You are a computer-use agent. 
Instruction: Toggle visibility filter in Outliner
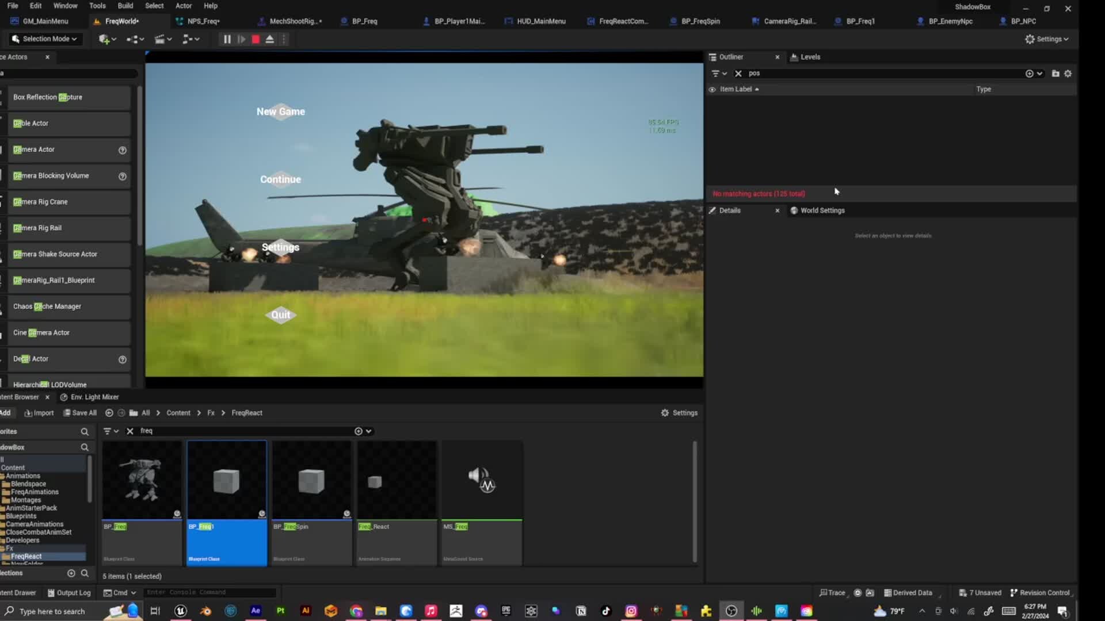click(x=712, y=89)
